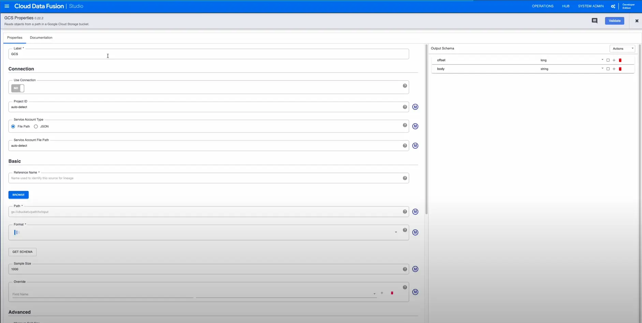This screenshot has height=323, width=642.
Task: Show help for Path field
Action: [405, 212]
